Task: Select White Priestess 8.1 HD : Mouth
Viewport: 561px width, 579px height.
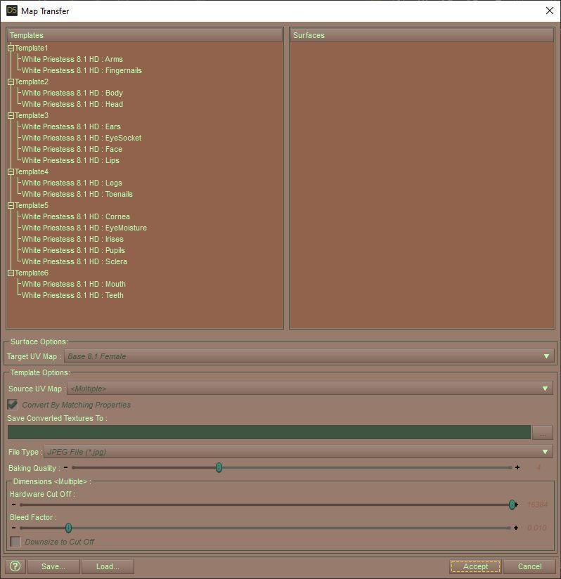Action: tap(74, 284)
